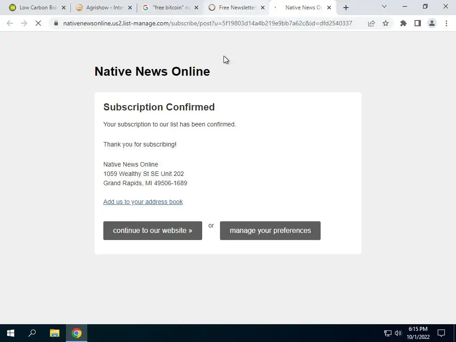The image size is (456, 342).
Task: Open the Chrome profile avatar
Action: click(432, 23)
